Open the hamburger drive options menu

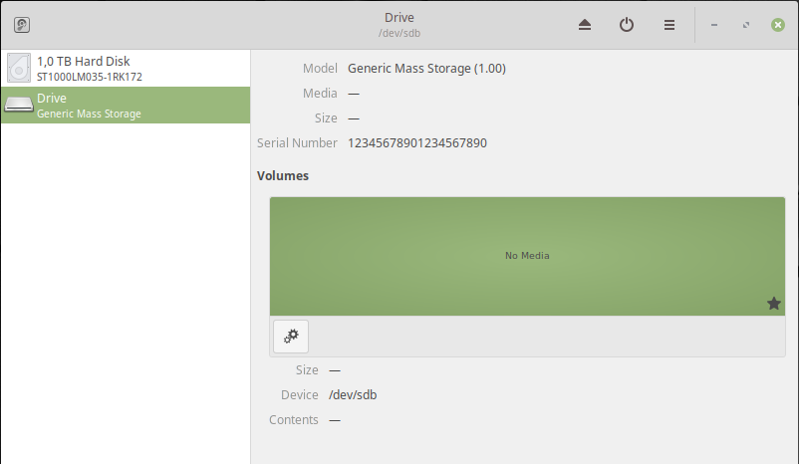click(669, 25)
